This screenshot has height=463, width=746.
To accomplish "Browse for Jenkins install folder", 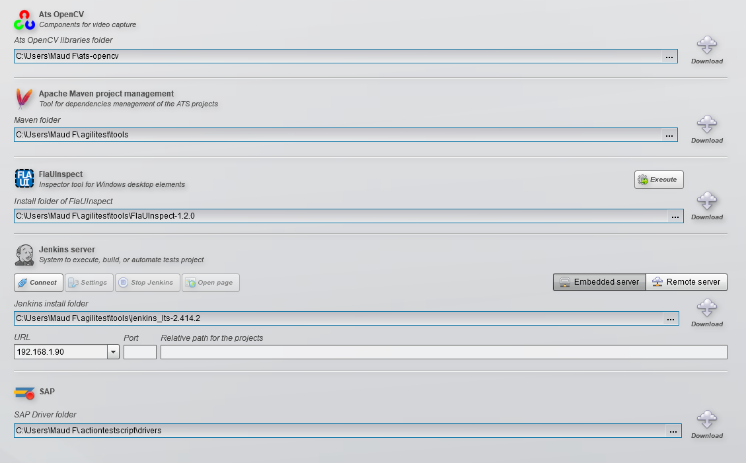I will 671,319.
